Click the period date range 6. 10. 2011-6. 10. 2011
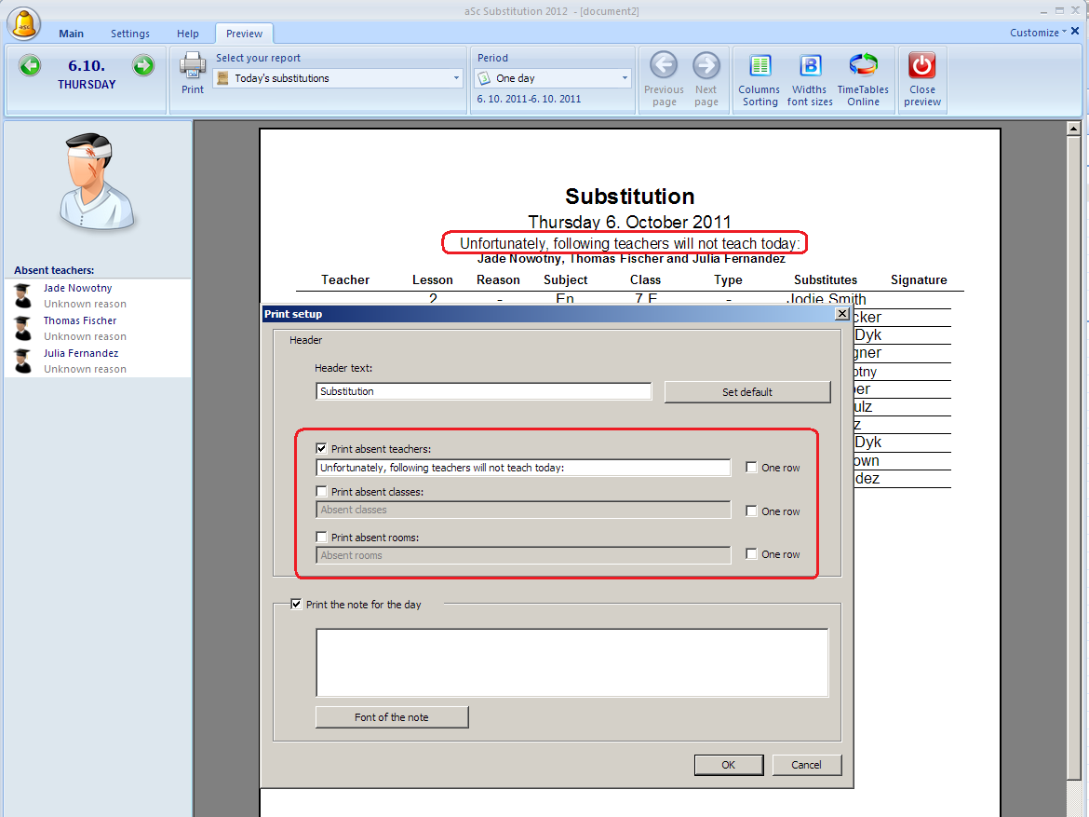The width and height of the screenshot is (1089, 817). click(529, 99)
